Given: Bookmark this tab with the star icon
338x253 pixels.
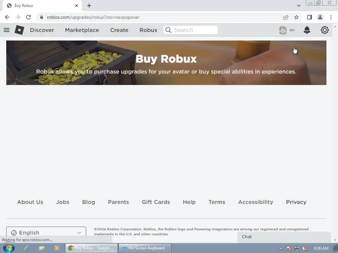Looking at the screenshot, I should click(x=296, y=17).
